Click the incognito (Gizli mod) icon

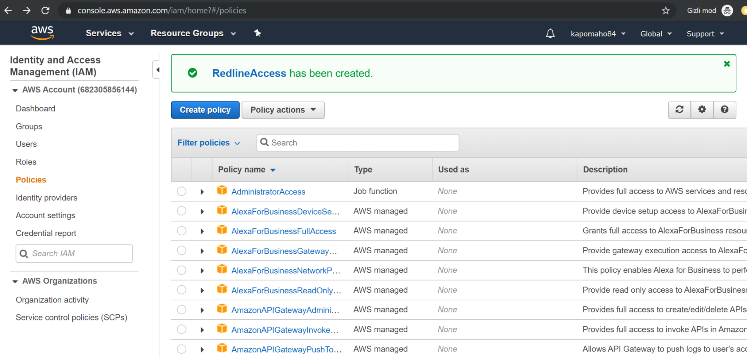(727, 11)
